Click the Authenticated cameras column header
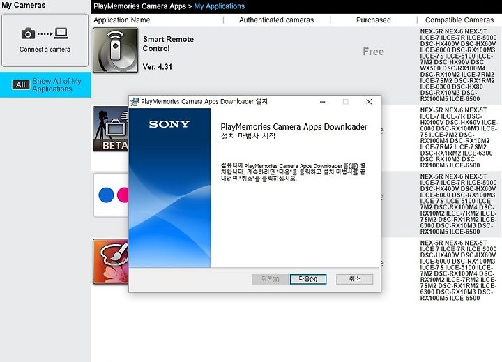The width and height of the screenshot is (502, 362). click(x=276, y=20)
